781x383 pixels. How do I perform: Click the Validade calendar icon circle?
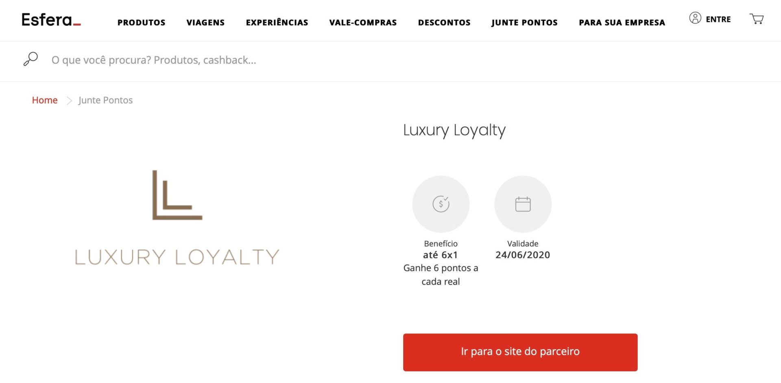[523, 204]
